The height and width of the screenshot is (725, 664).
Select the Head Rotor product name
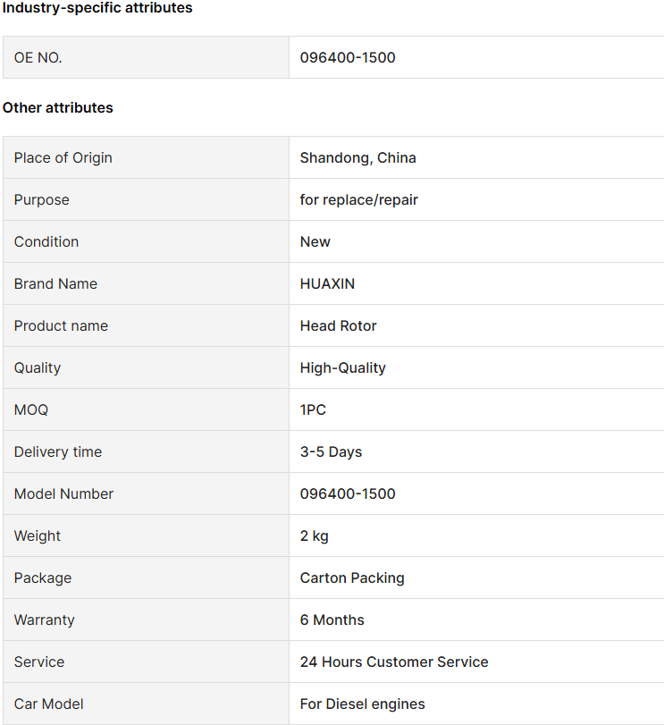point(338,326)
